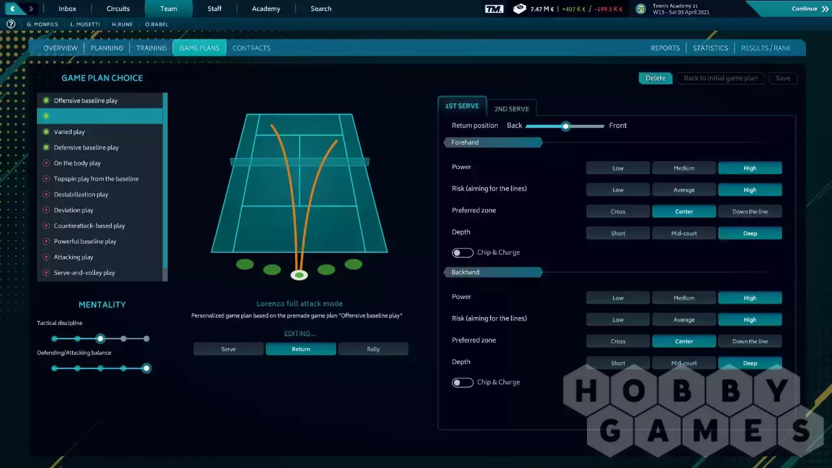Open the Training tab

(151, 48)
